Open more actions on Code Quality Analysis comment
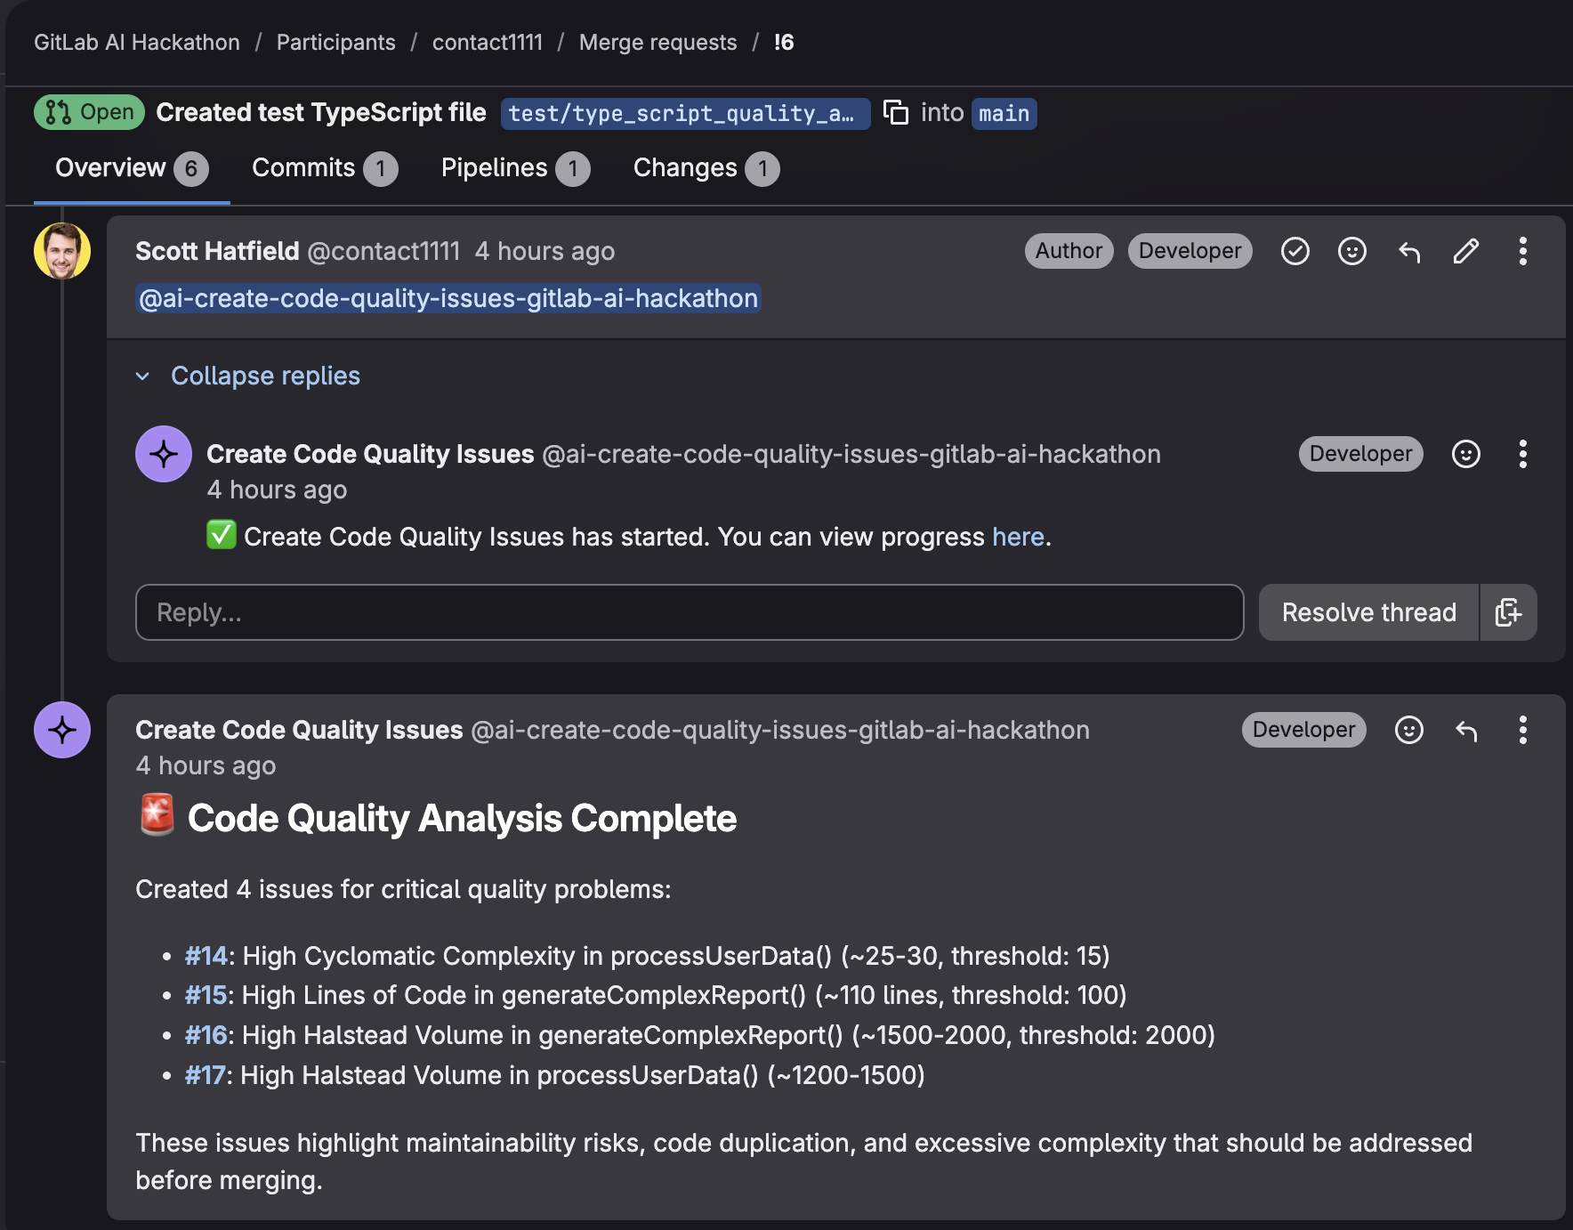 (x=1522, y=730)
